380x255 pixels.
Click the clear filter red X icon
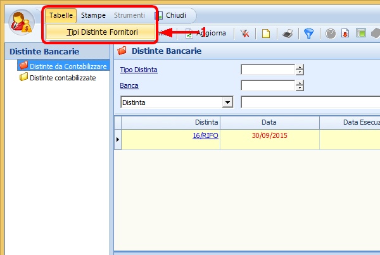(244, 34)
